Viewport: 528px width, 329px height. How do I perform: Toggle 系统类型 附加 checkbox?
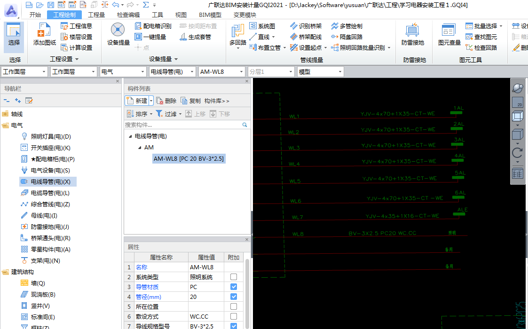[234, 277]
